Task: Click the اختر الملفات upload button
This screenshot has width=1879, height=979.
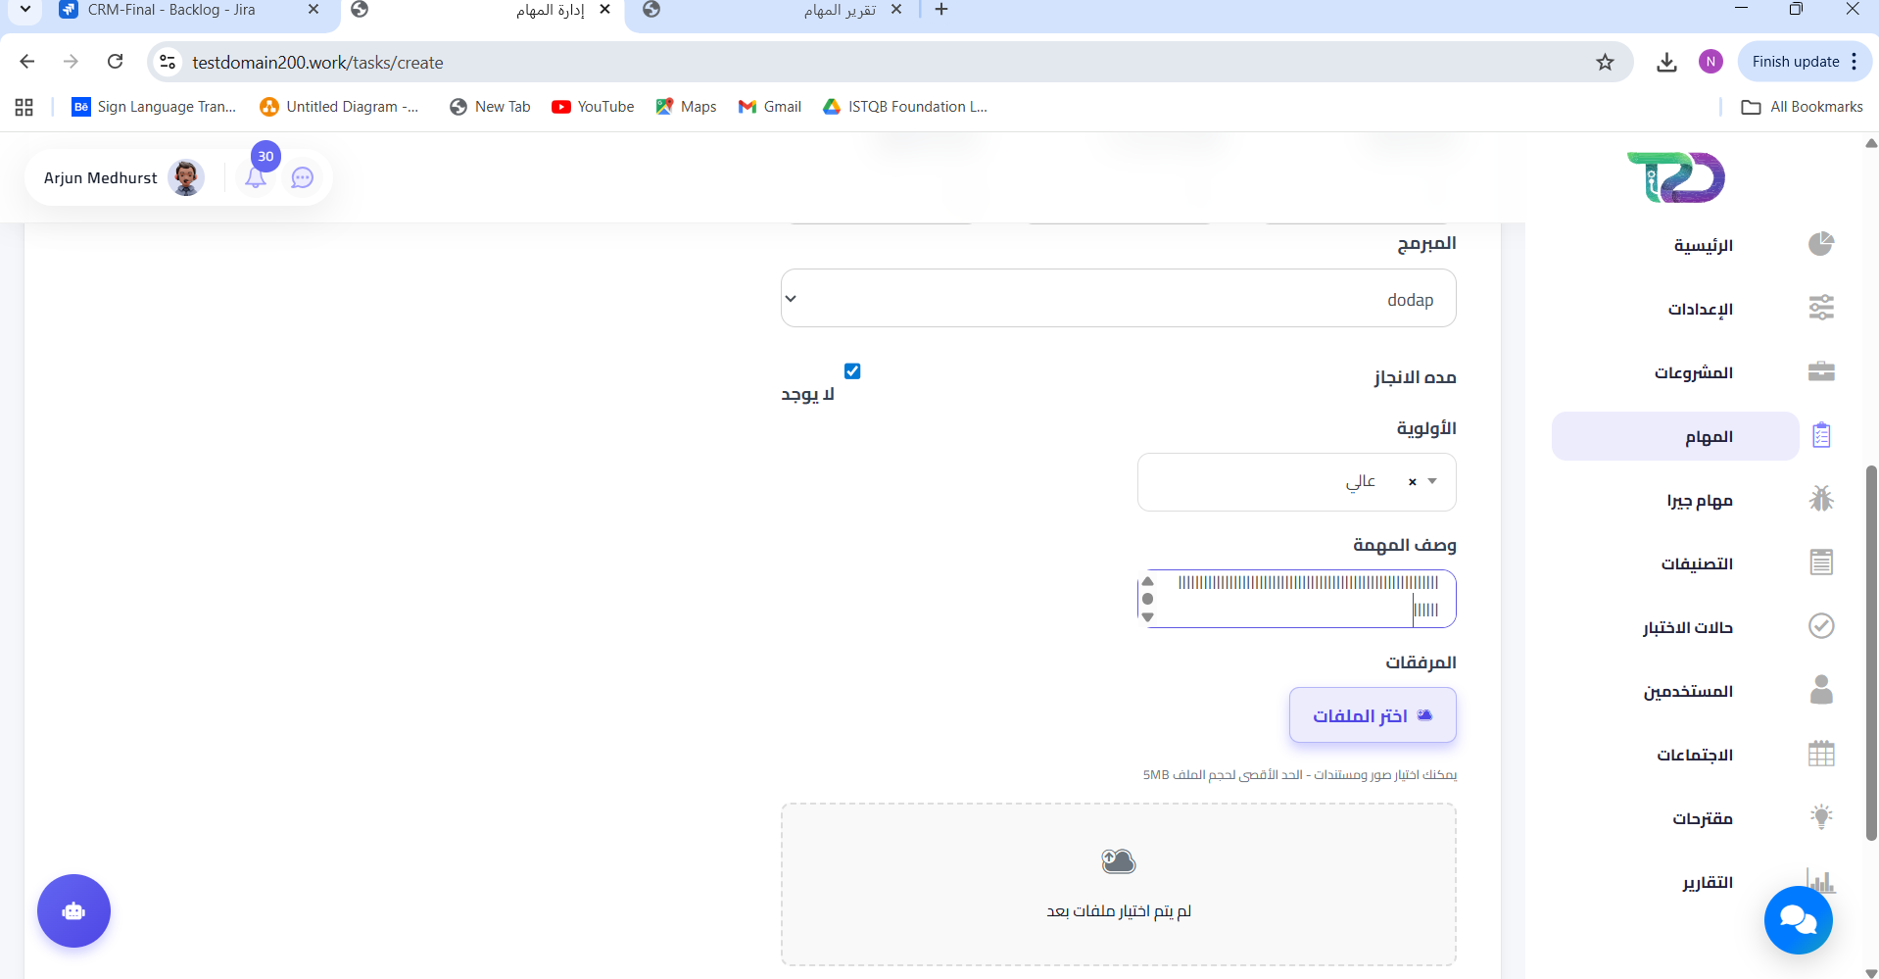Action: [x=1372, y=716]
